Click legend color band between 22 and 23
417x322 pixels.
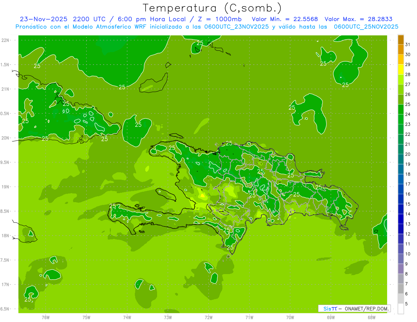[401, 129]
